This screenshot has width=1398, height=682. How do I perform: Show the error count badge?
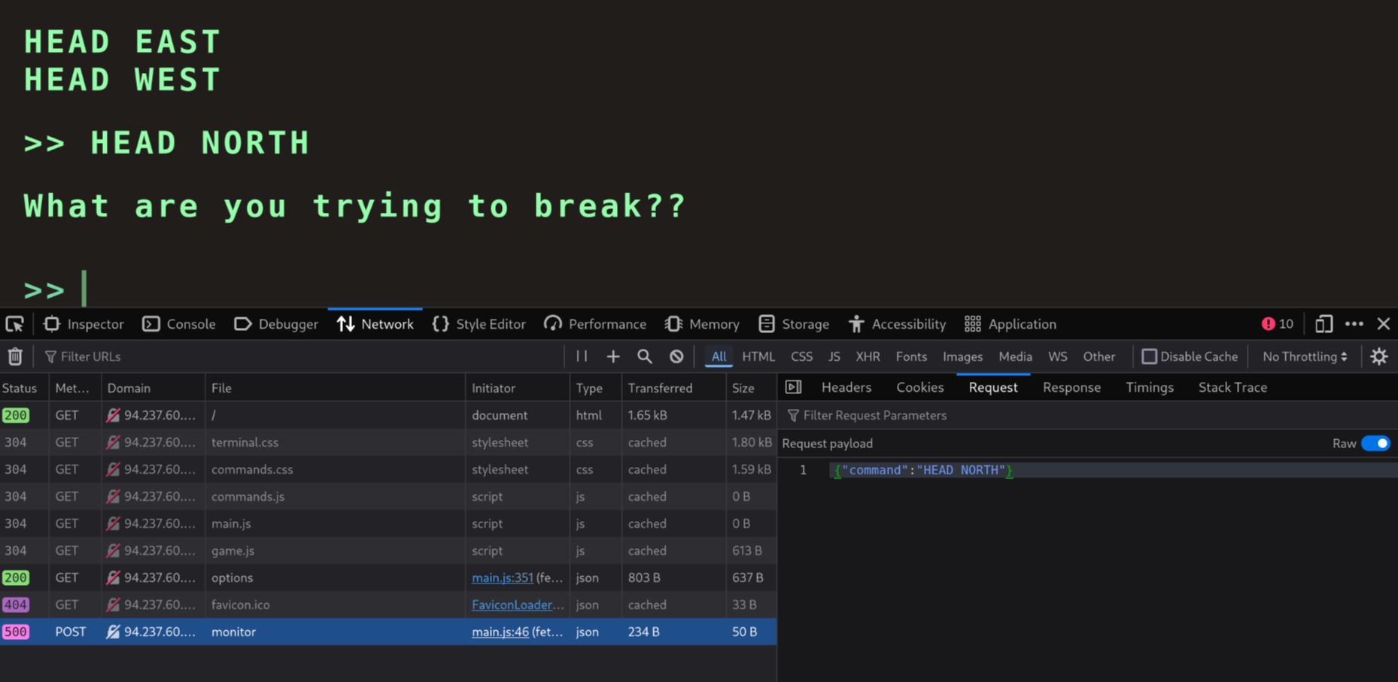pyautogui.click(x=1278, y=324)
